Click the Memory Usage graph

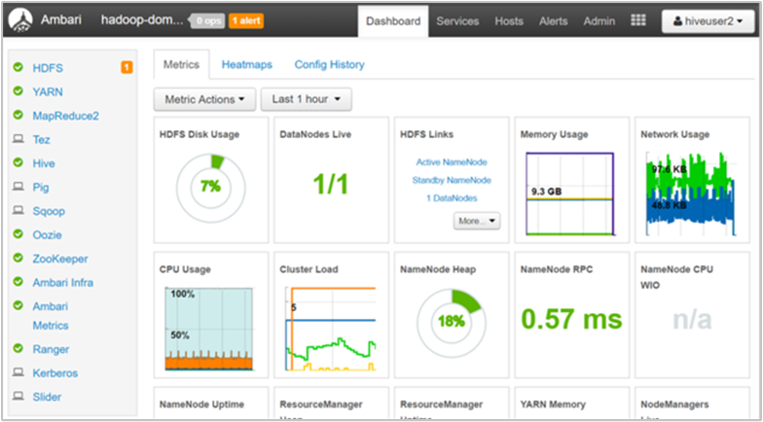tap(571, 194)
